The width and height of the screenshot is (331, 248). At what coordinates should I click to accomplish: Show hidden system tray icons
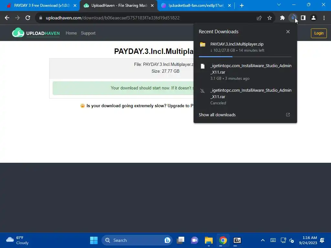[262, 240]
